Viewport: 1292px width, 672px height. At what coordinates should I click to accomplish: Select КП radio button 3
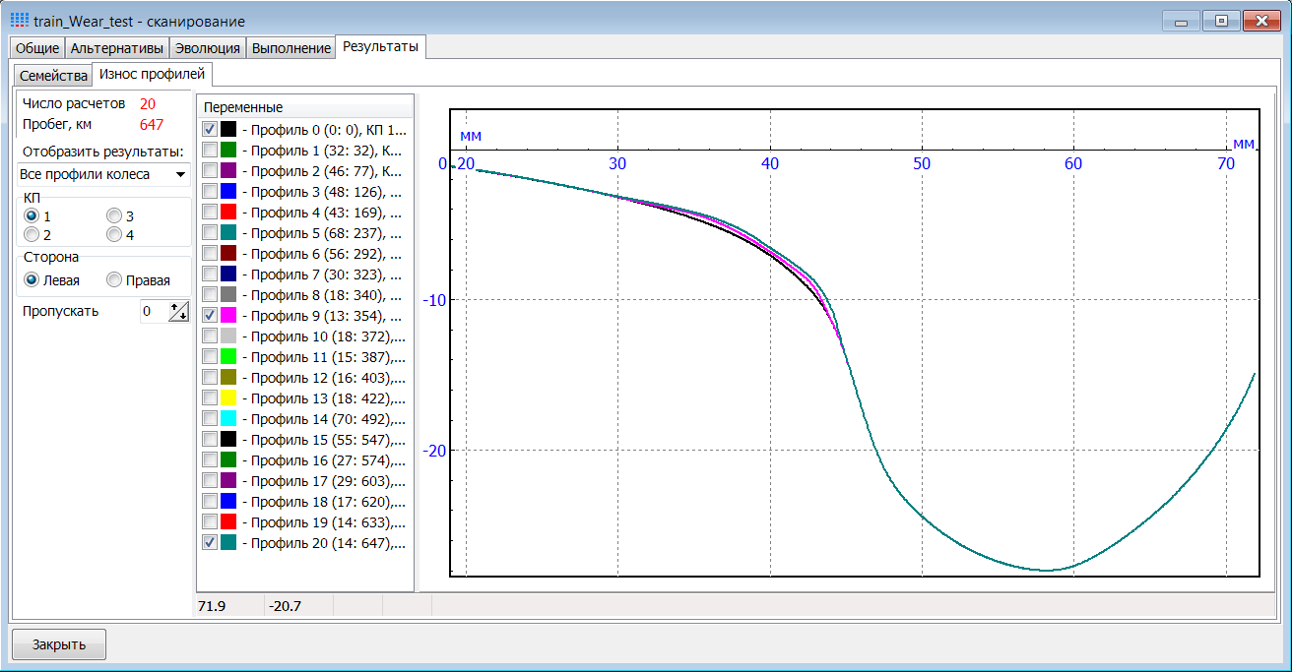pyautogui.click(x=114, y=215)
